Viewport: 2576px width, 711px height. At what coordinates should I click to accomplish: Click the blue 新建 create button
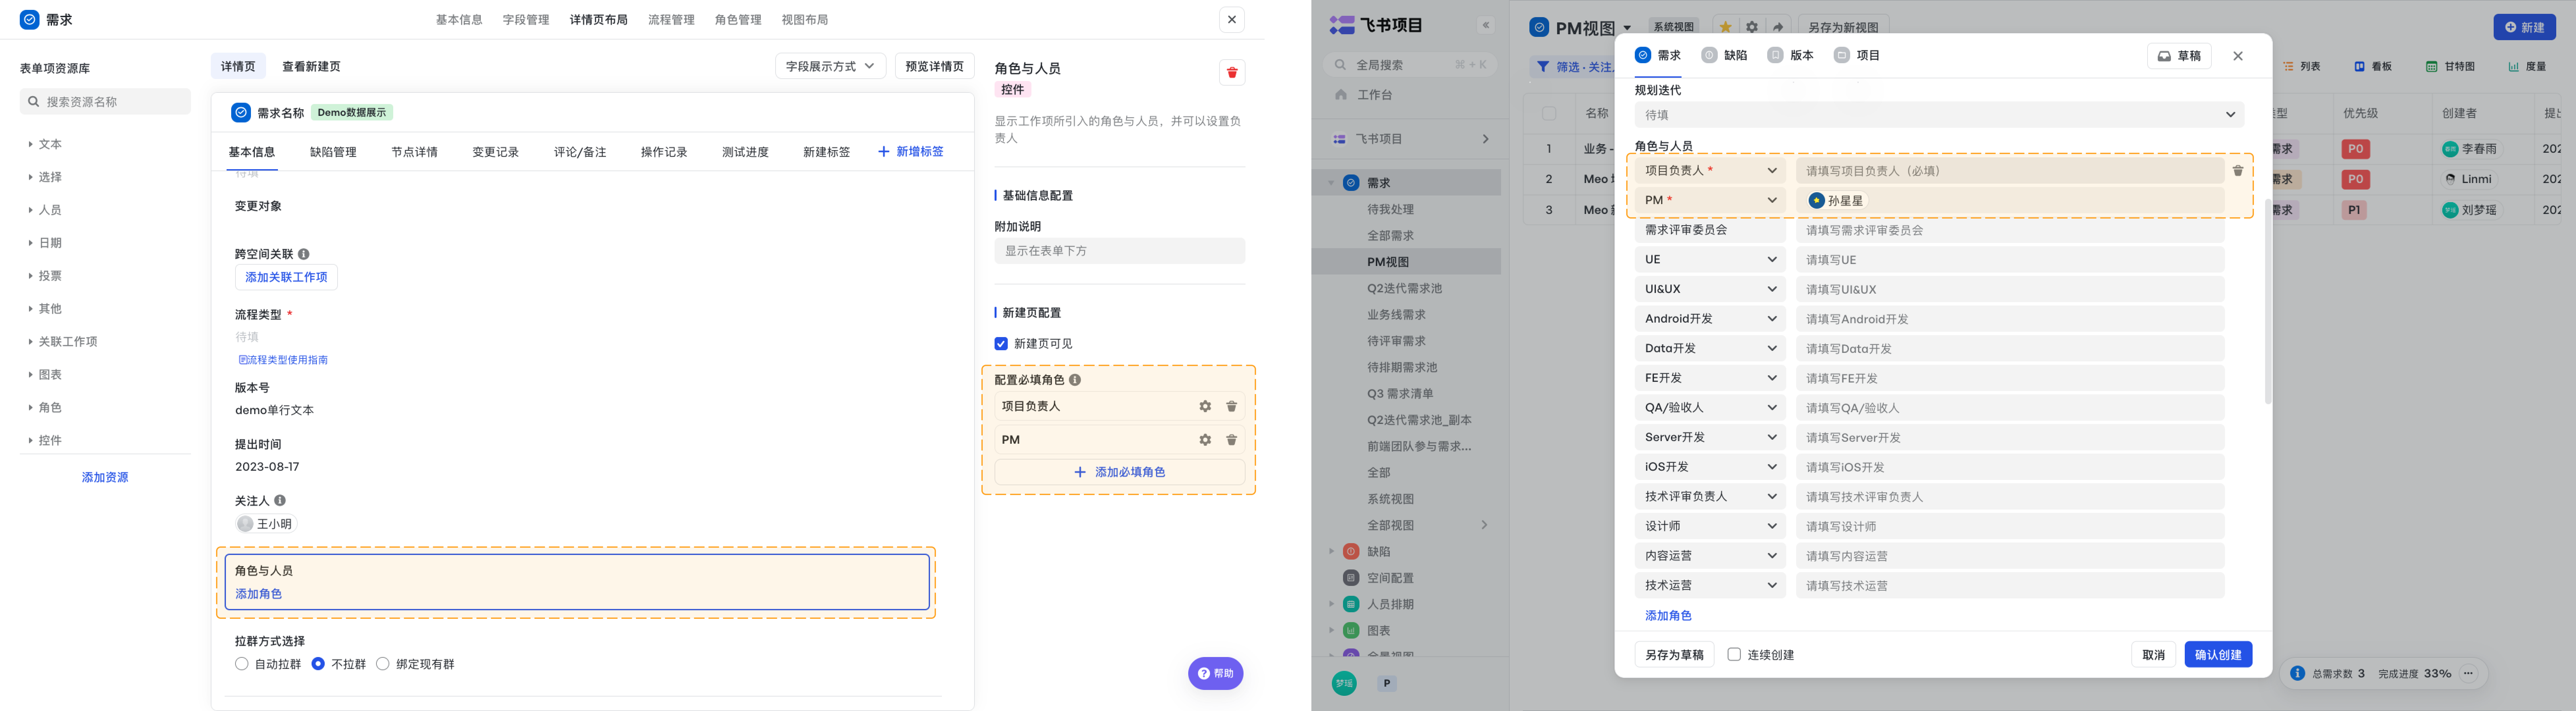pos(2525,27)
